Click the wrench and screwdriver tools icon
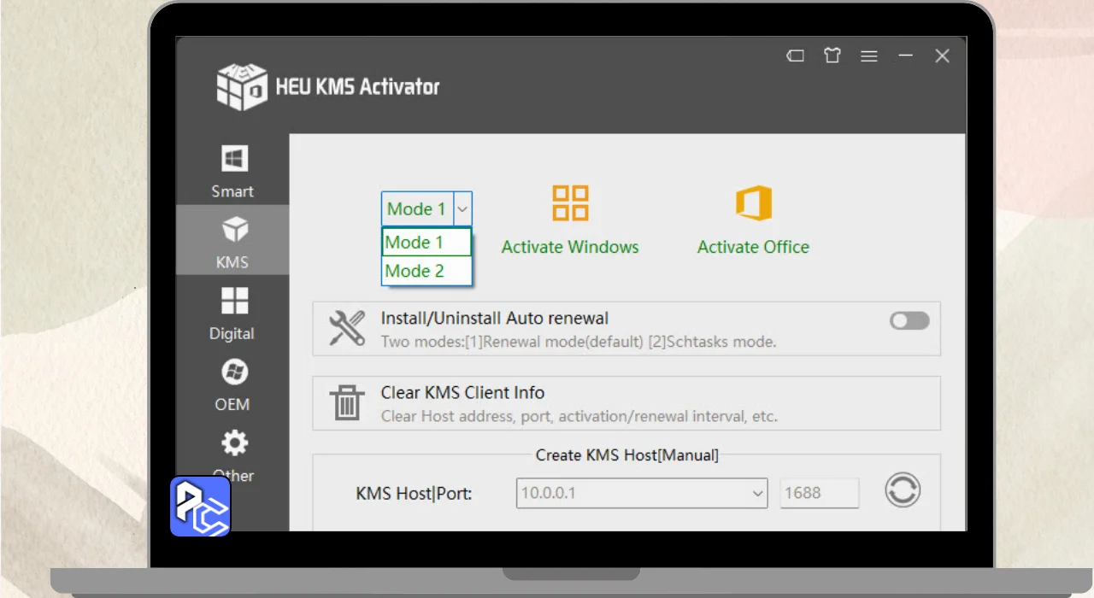 pos(346,328)
